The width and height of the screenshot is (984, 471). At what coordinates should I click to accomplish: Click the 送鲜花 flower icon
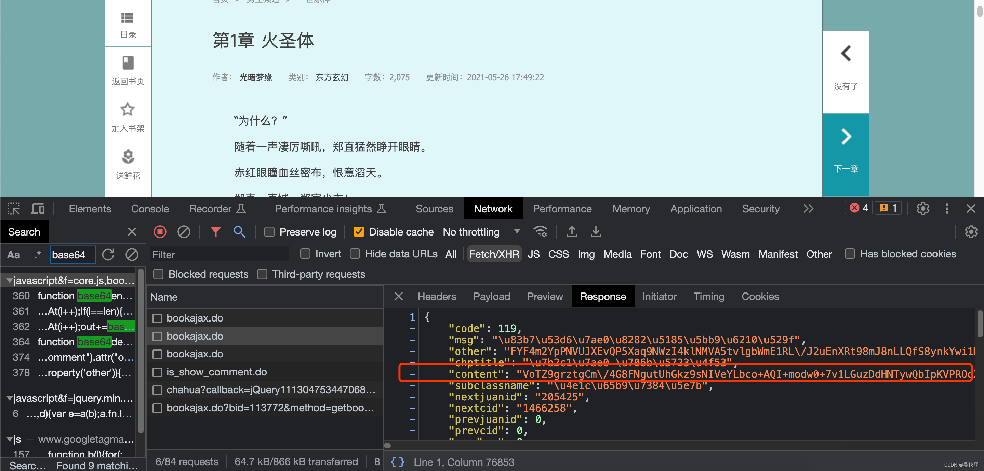[x=128, y=157]
